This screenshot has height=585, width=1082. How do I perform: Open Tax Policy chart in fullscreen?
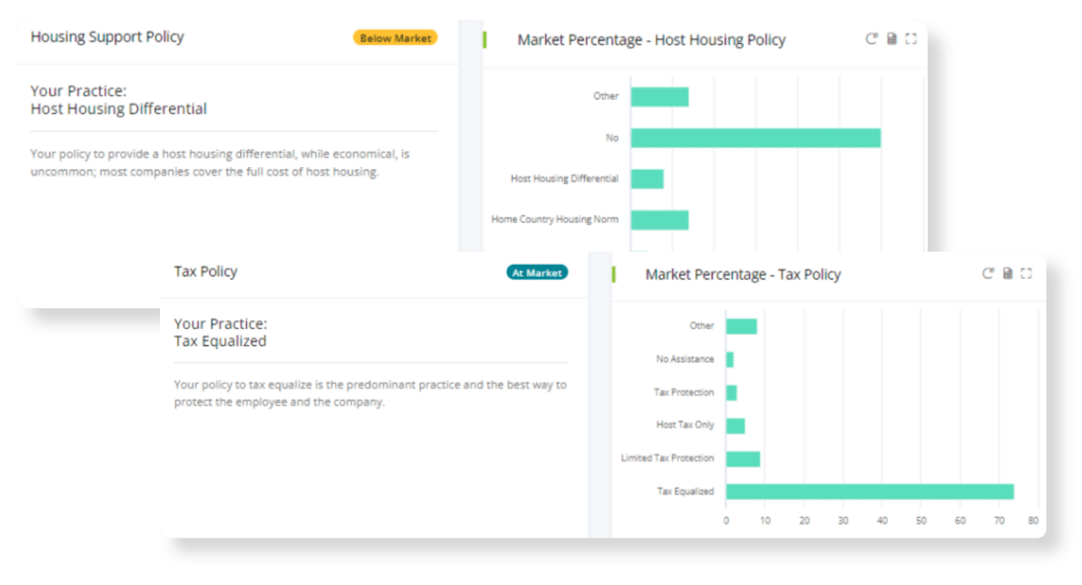(1026, 273)
